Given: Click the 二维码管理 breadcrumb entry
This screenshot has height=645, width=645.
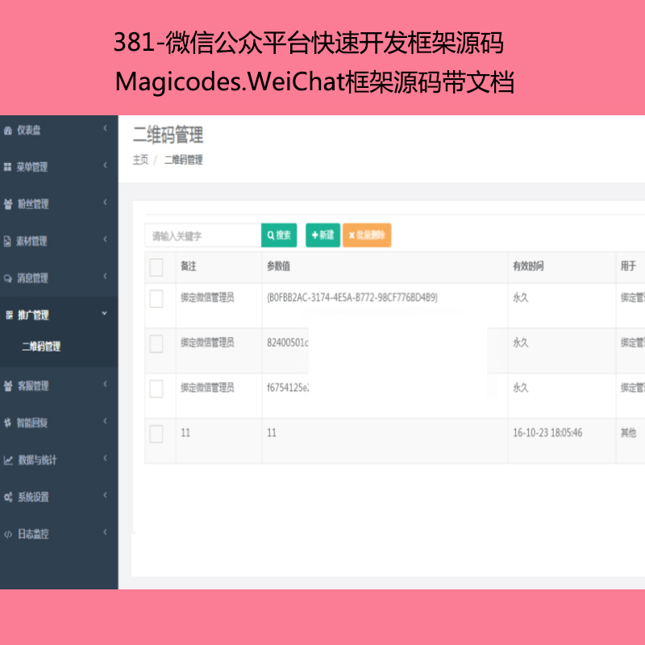Looking at the screenshot, I should click(184, 160).
